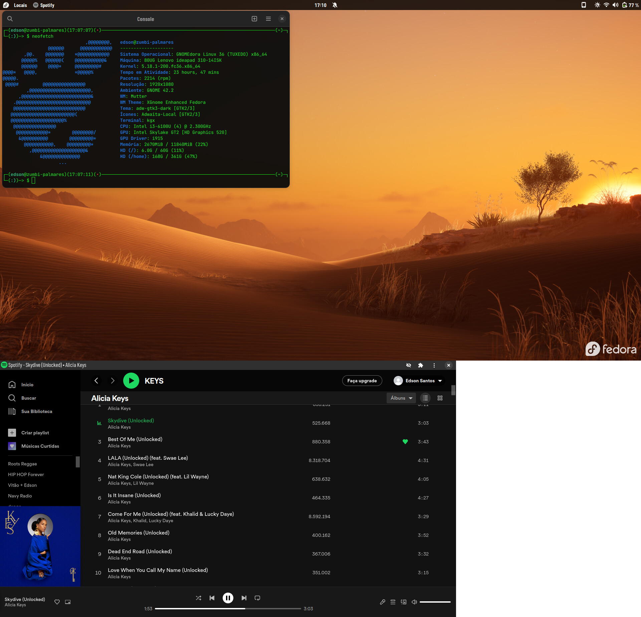
Task: Click the KEYS album title in header
Action: [x=154, y=381]
